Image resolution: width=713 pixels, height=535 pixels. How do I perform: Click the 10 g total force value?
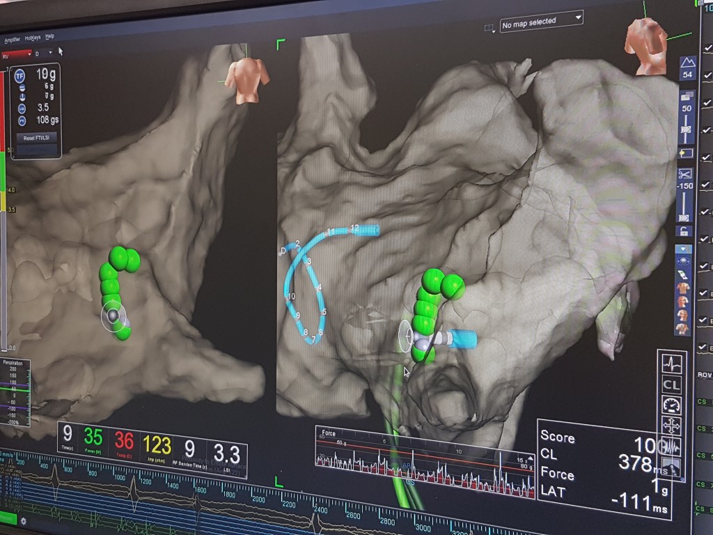point(45,75)
